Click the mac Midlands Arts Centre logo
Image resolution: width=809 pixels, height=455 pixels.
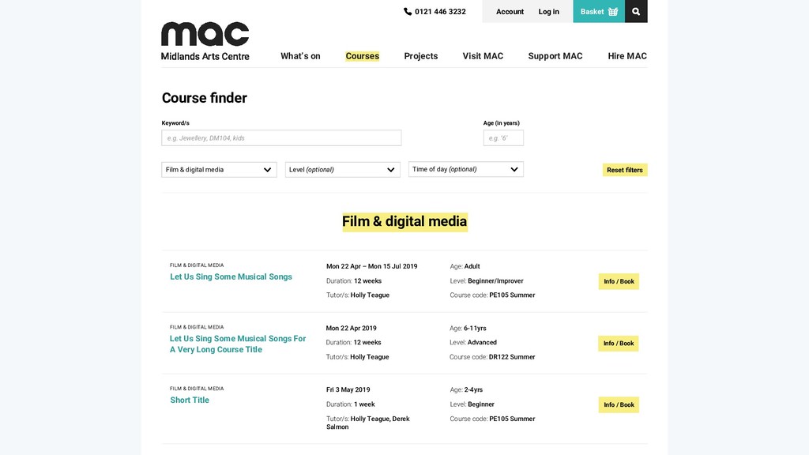point(205,41)
